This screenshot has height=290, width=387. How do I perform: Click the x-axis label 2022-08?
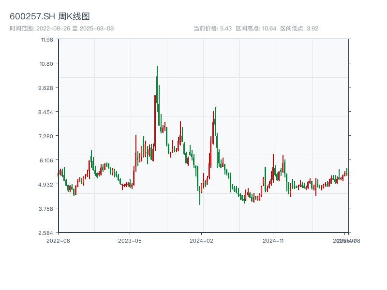click(x=58, y=241)
